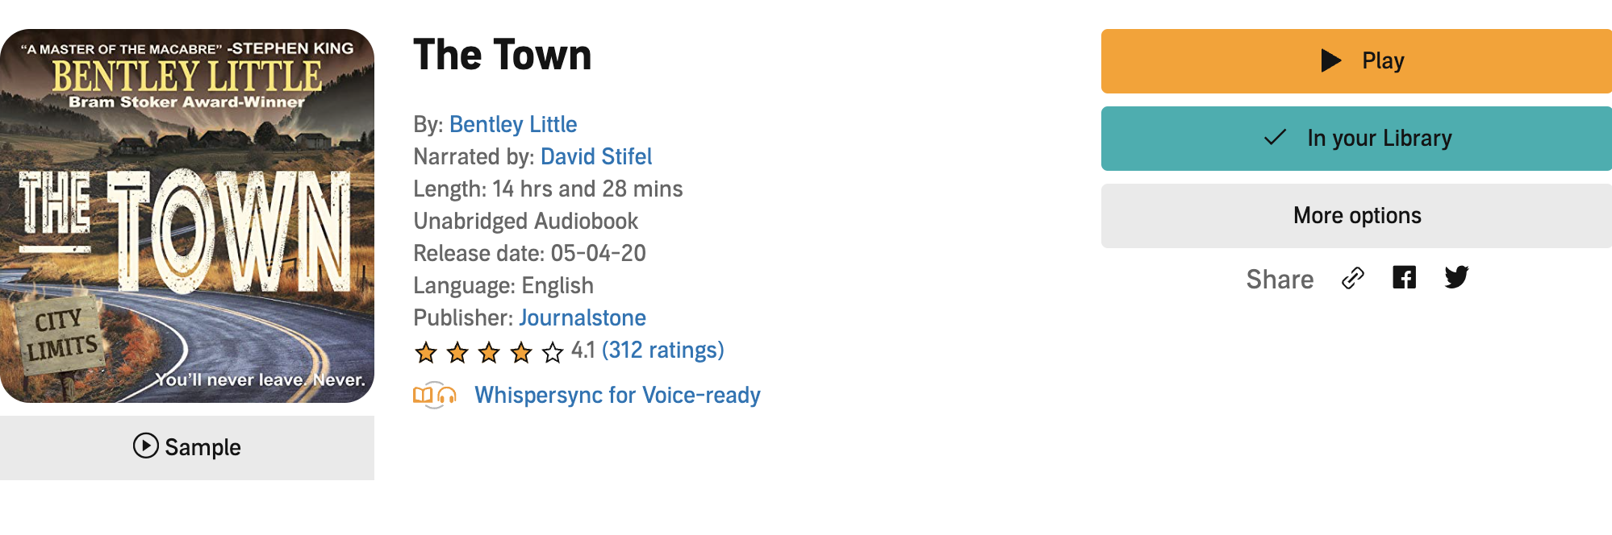Click the star rating icons
The height and width of the screenshot is (535, 1612).
(x=489, y=352)
